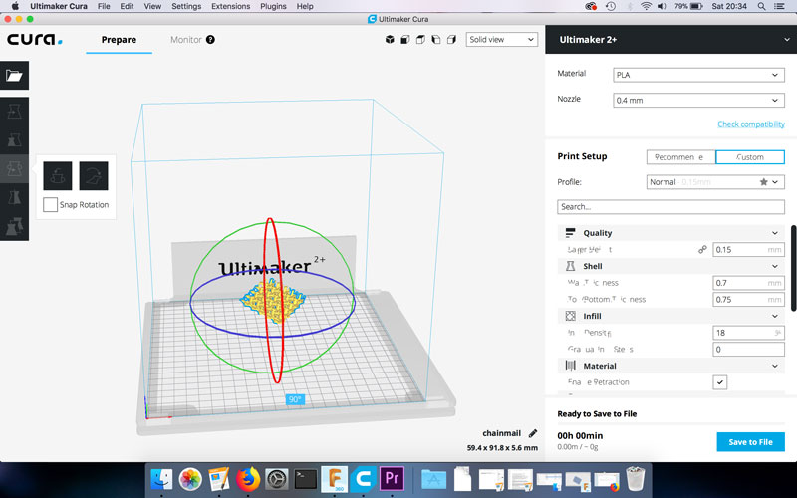Click the Spotlight search icon in menu bar
The height and width of the screenshot is (498, 797).
click(761, 6)
